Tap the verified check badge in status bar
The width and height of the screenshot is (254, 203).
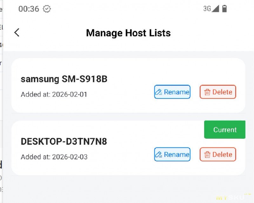[x=47, y=9]
